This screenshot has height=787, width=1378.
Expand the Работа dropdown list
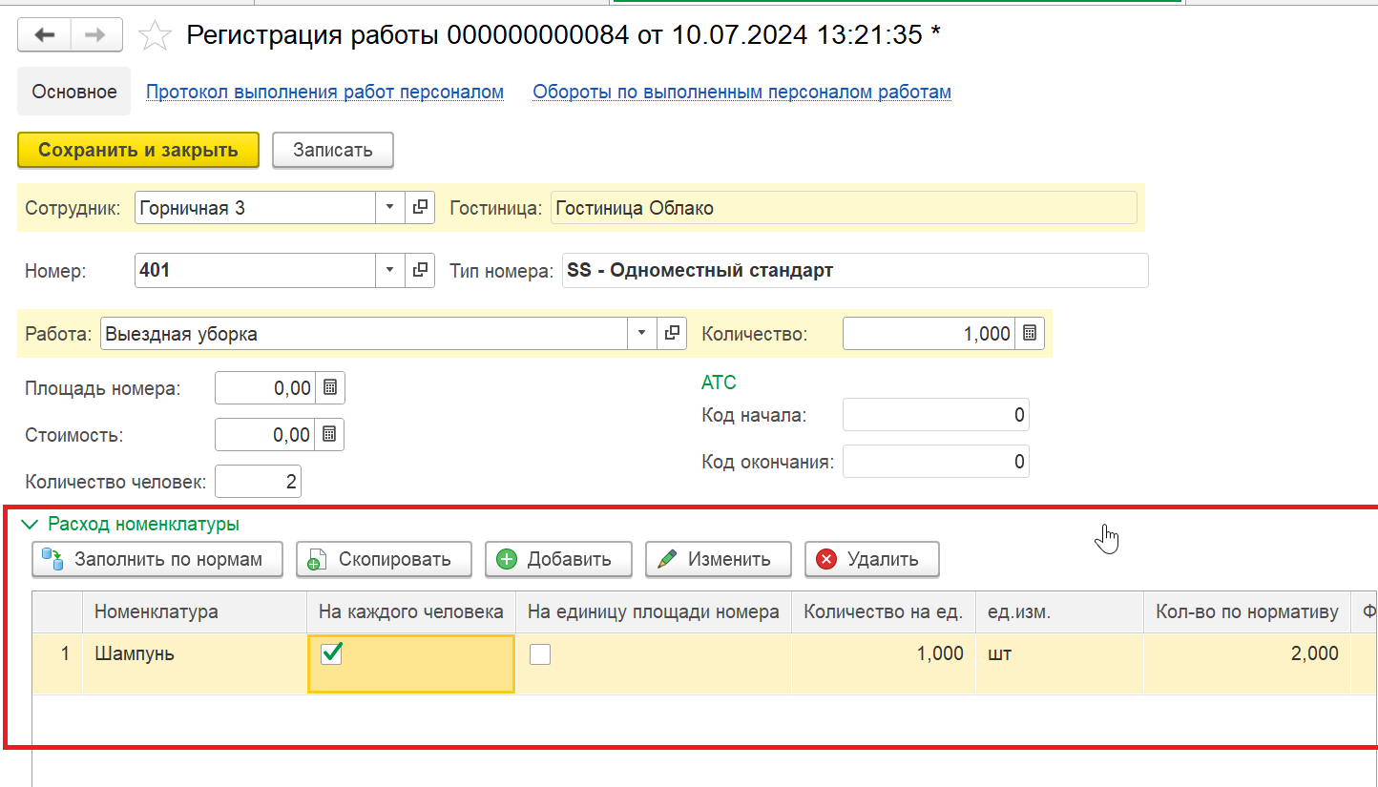(641, 334)
